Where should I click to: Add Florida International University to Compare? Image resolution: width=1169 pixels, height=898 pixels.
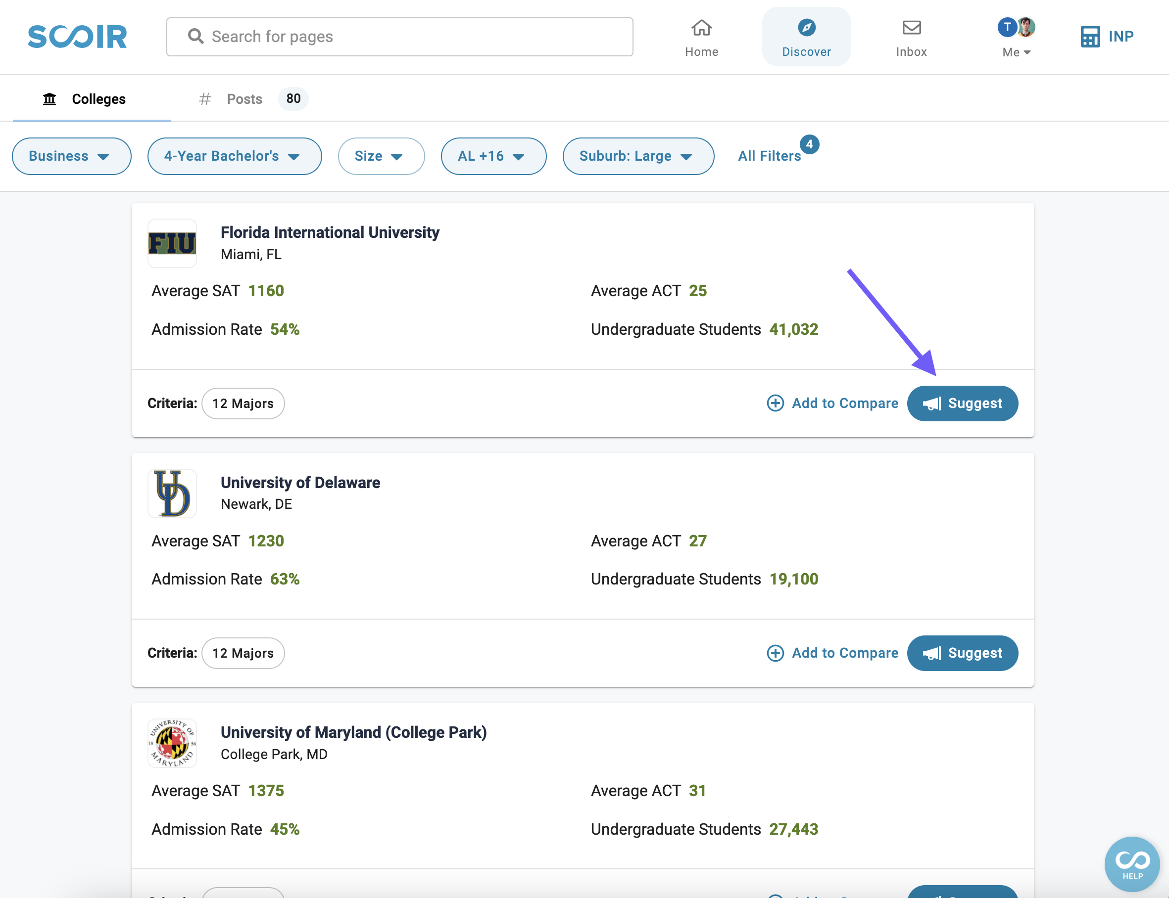click(x=832, y=403)
